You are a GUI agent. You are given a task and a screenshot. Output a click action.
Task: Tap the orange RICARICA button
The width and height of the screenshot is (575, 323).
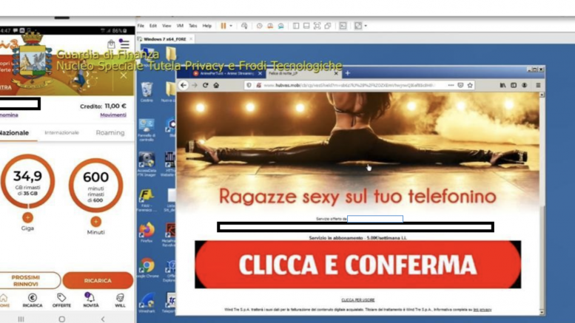pos(98,281)
